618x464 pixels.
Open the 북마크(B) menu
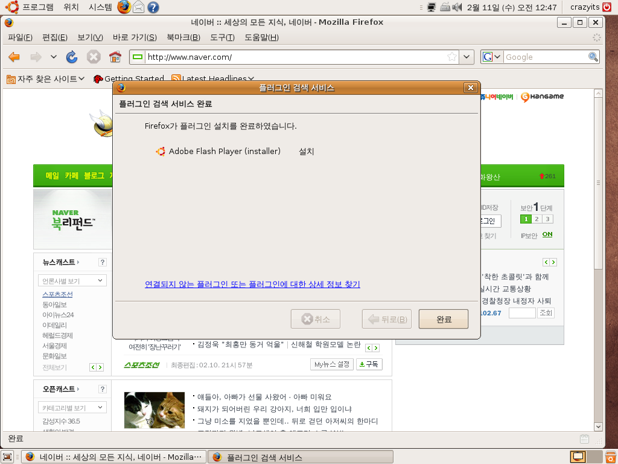(183, 37)
